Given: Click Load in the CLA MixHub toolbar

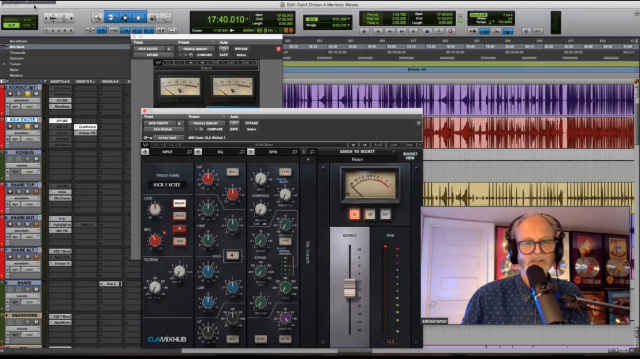Looking at the screenshot, I should pyautogui.click(x=394, y=144).
